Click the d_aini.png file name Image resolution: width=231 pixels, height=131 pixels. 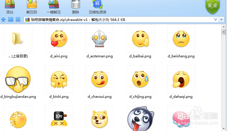(x=59, y=56)
